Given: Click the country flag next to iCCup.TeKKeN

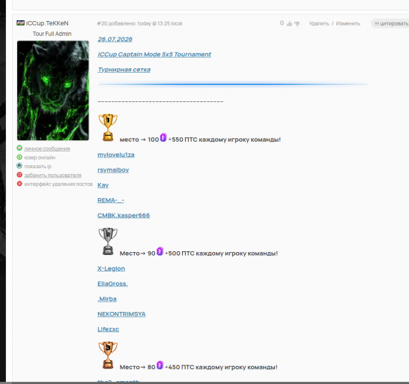Looking at the screenshot, I should (x=20, y=23).
